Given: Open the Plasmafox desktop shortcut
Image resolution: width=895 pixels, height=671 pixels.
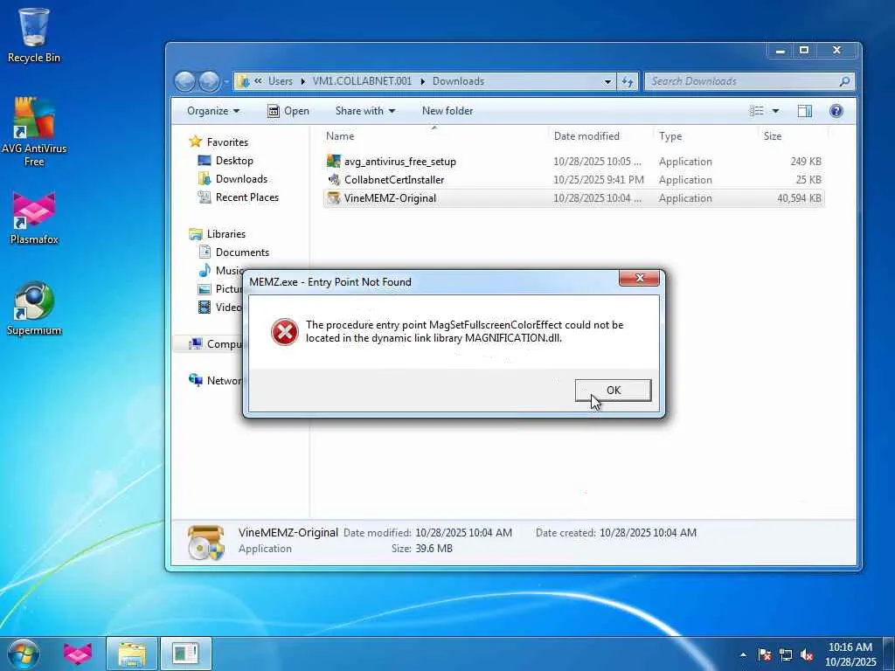Looking at the screenshot, I should [x=34, y=218].
